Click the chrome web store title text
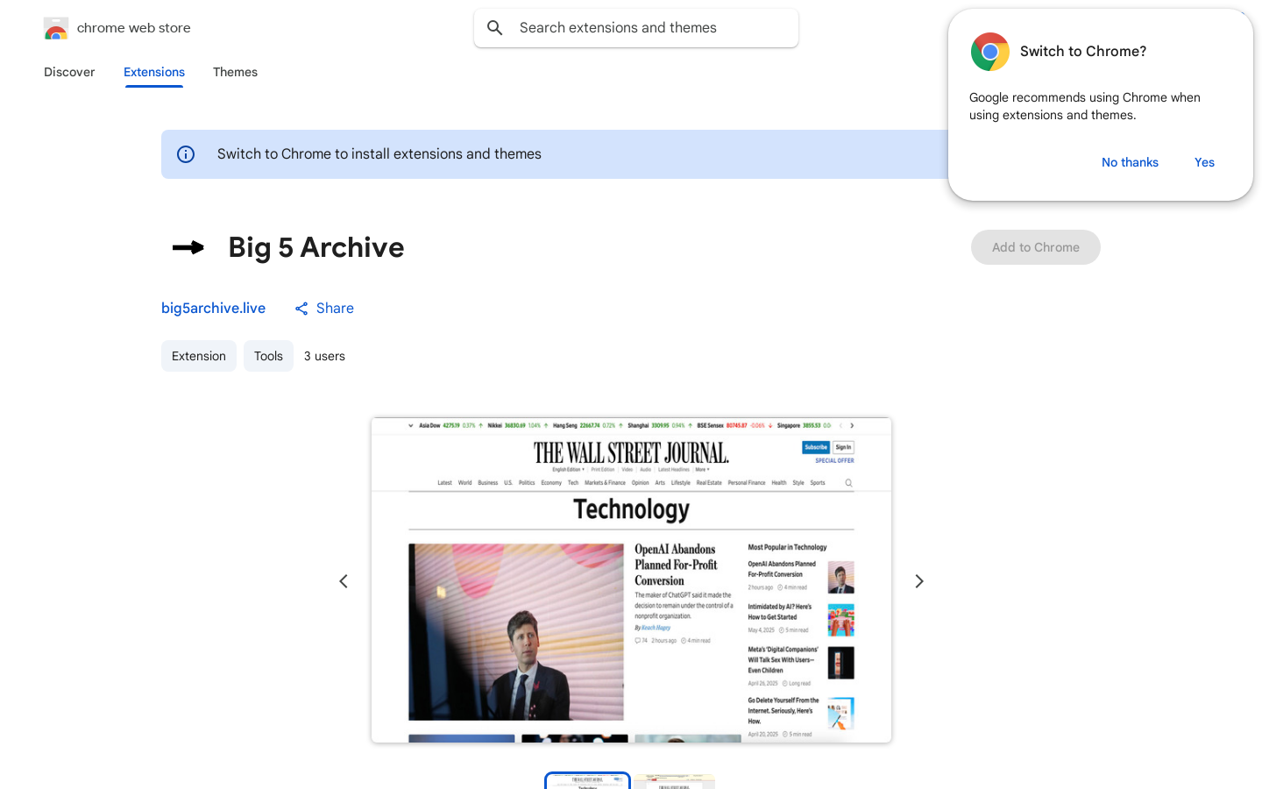Screen dimensions: 1262x789 coord(134,28)
